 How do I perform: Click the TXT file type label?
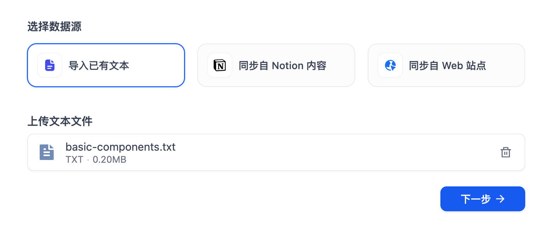[x=74, y=160]
